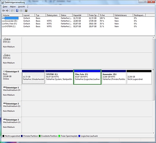Open the Aktion menu
Screen dimensions: 156x143
13,6
